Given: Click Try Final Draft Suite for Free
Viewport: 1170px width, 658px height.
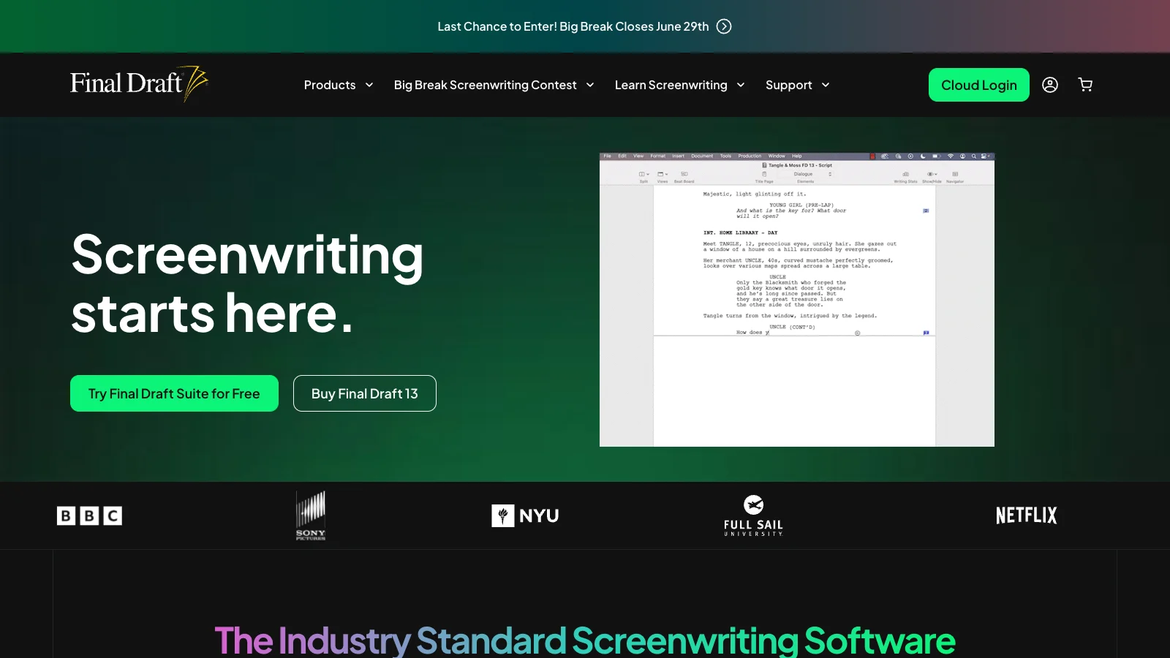Looking at the screenshot, I should [174, 393].
